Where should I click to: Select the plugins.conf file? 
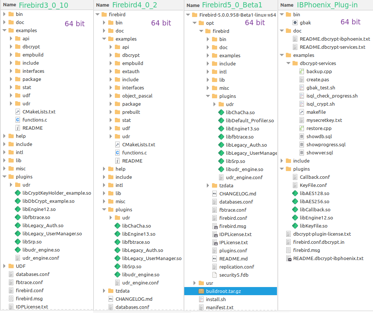click(233, 250)
